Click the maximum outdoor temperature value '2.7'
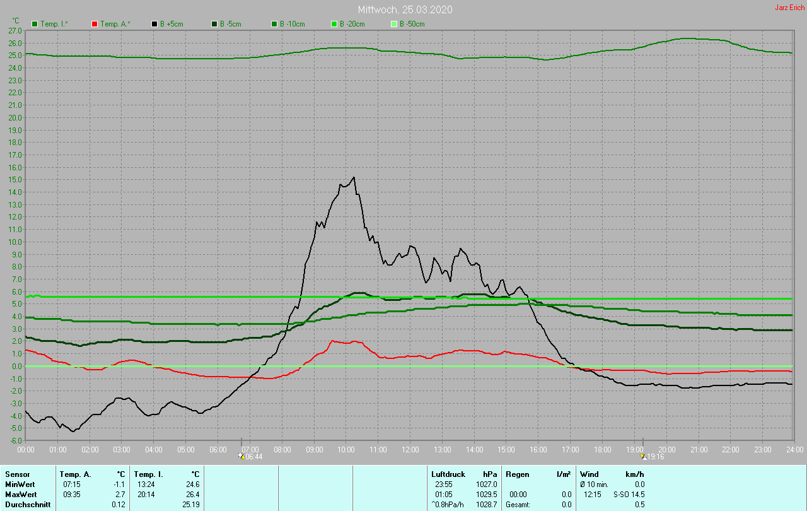This screenshot has height=511, width=807. pos(120,494)
